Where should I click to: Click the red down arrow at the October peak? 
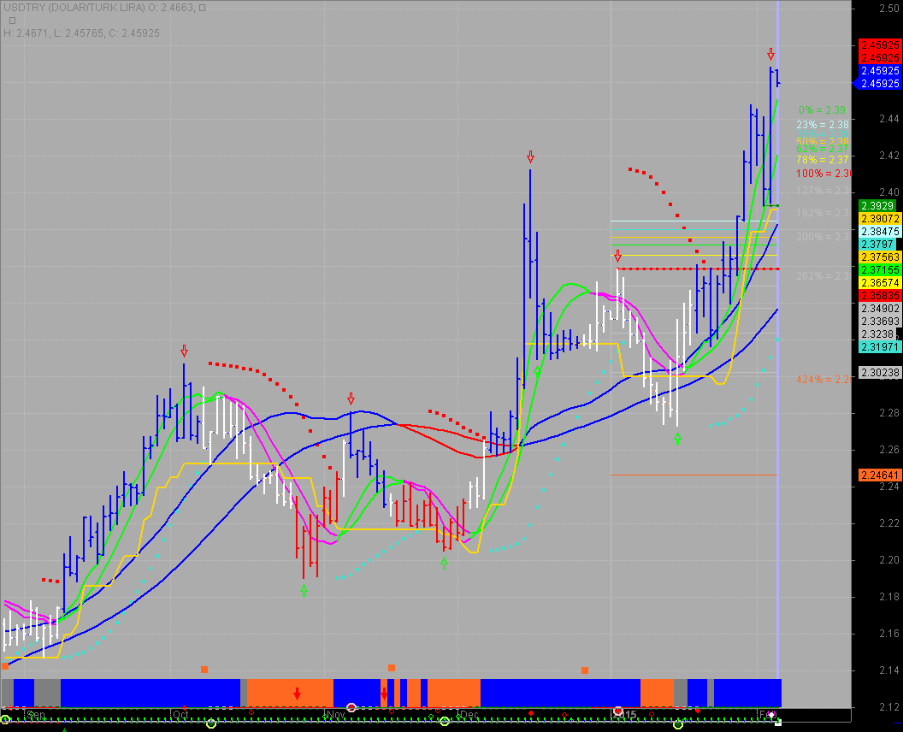(184, 351)
